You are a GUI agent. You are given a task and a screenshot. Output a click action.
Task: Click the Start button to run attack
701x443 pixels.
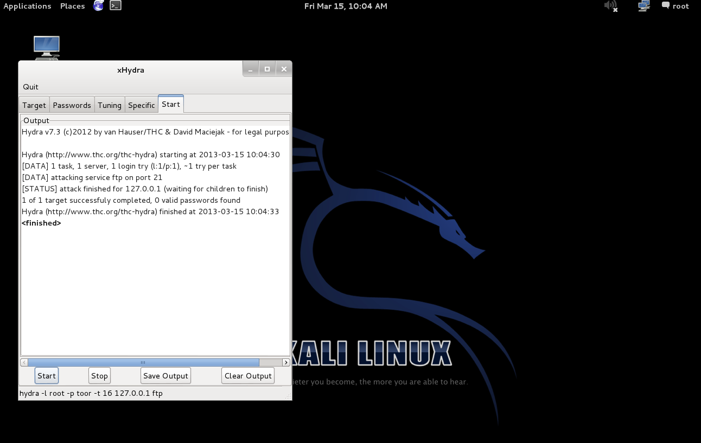(47, 376)
